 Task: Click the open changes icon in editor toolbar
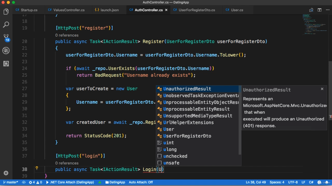coord(311,10)
